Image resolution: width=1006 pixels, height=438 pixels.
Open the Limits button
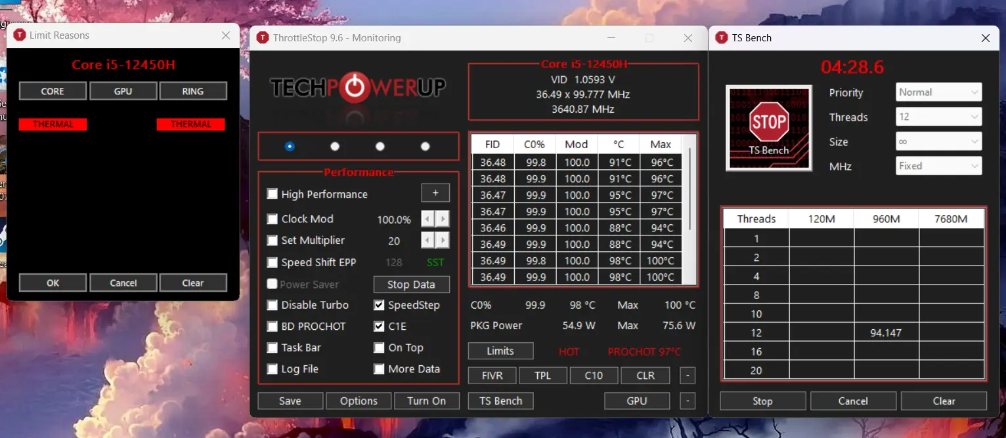(500, 351)
